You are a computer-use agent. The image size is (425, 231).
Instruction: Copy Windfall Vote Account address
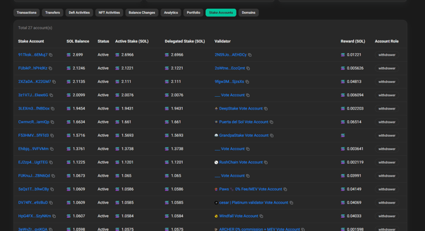coord(261,216)
